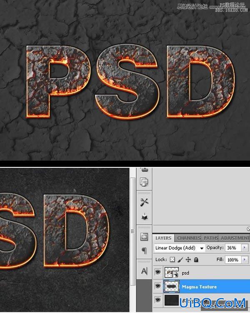
Task: Switch to the Layers tab
Action: (163, 238)
